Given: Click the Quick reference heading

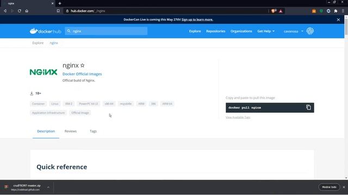Looking at the screenshot, I should [x=61, y=167].
